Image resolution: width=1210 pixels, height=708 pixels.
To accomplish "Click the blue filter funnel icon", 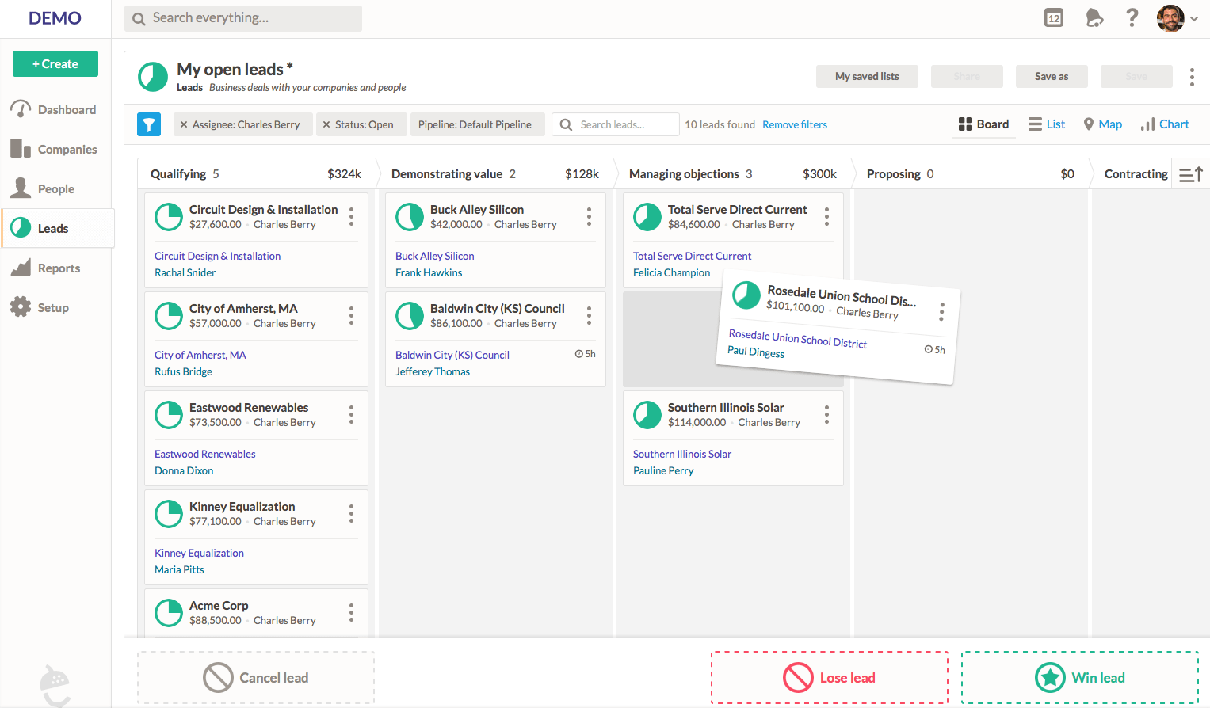I will (149, 124).
